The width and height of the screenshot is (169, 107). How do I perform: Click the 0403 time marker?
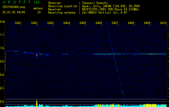51,23
